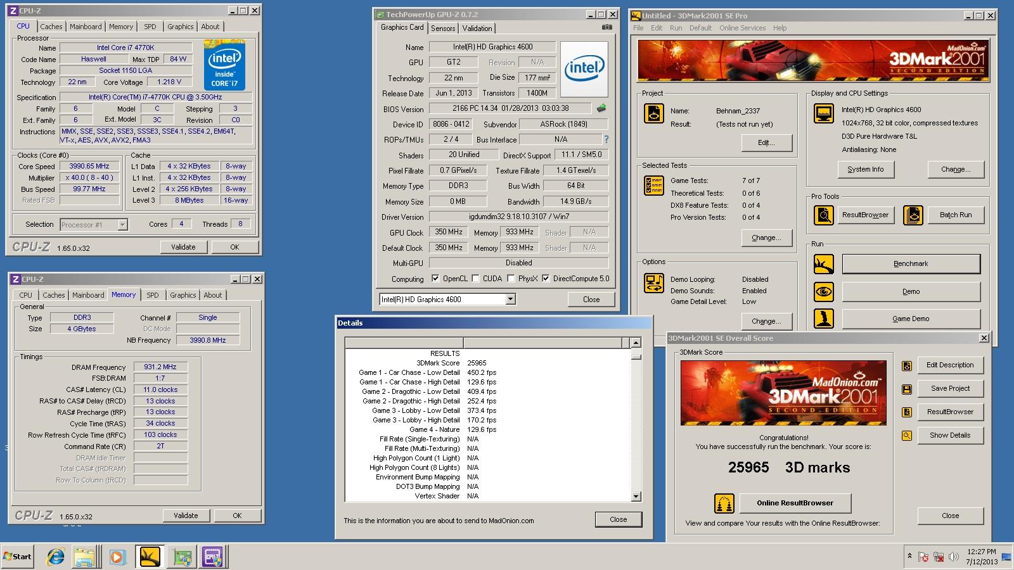Click the Game Demo player icon
This screenshot has width=1014, height=570.
point(824,319)
